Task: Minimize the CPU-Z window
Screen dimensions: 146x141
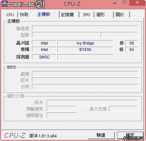Action: point(115,3)
